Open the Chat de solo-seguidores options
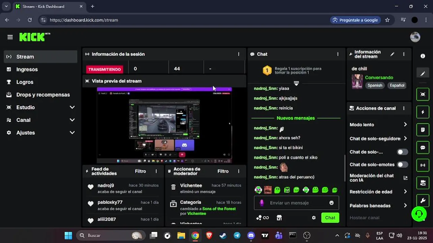Viewport: 433px width, 243px height. pyautogui.click(x=378, y=138)
